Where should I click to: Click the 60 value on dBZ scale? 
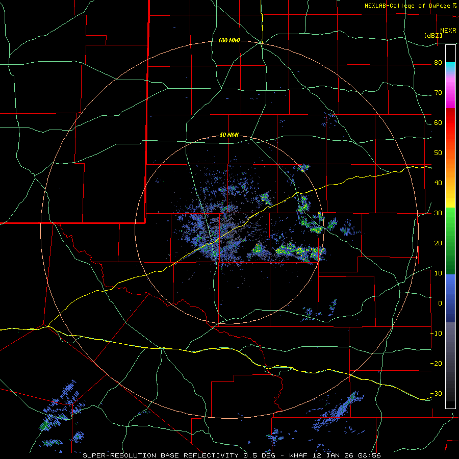tap(438, 123)
